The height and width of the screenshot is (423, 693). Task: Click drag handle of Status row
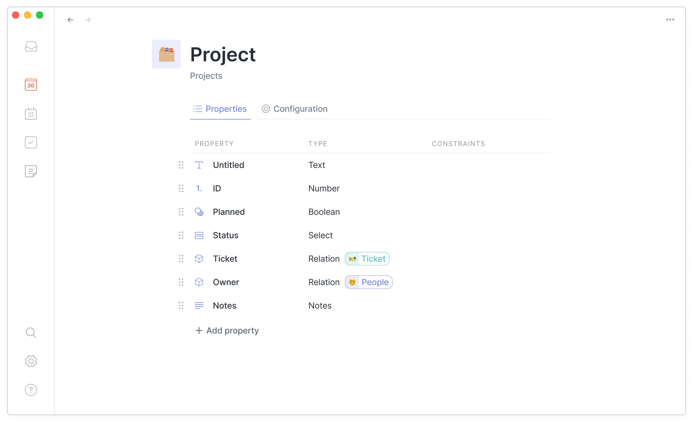[x=181, y=235]
